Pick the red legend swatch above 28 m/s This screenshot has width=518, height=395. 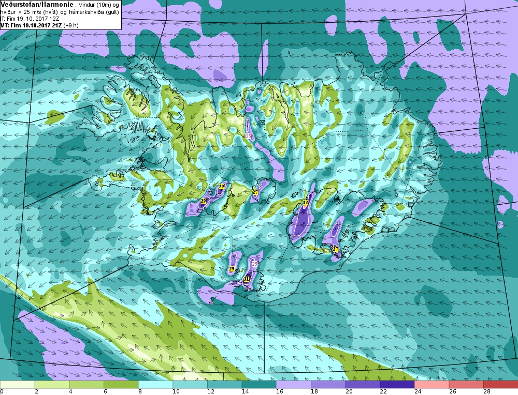(x=501, y=384)
